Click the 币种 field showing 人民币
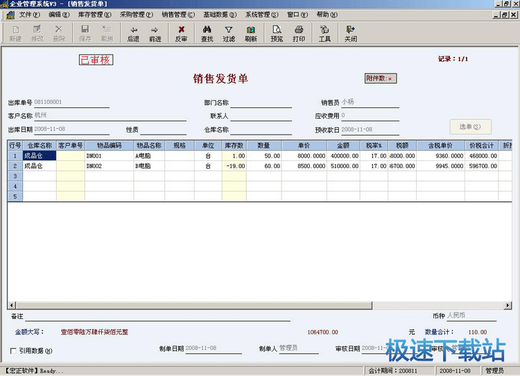 coord(471,316)
